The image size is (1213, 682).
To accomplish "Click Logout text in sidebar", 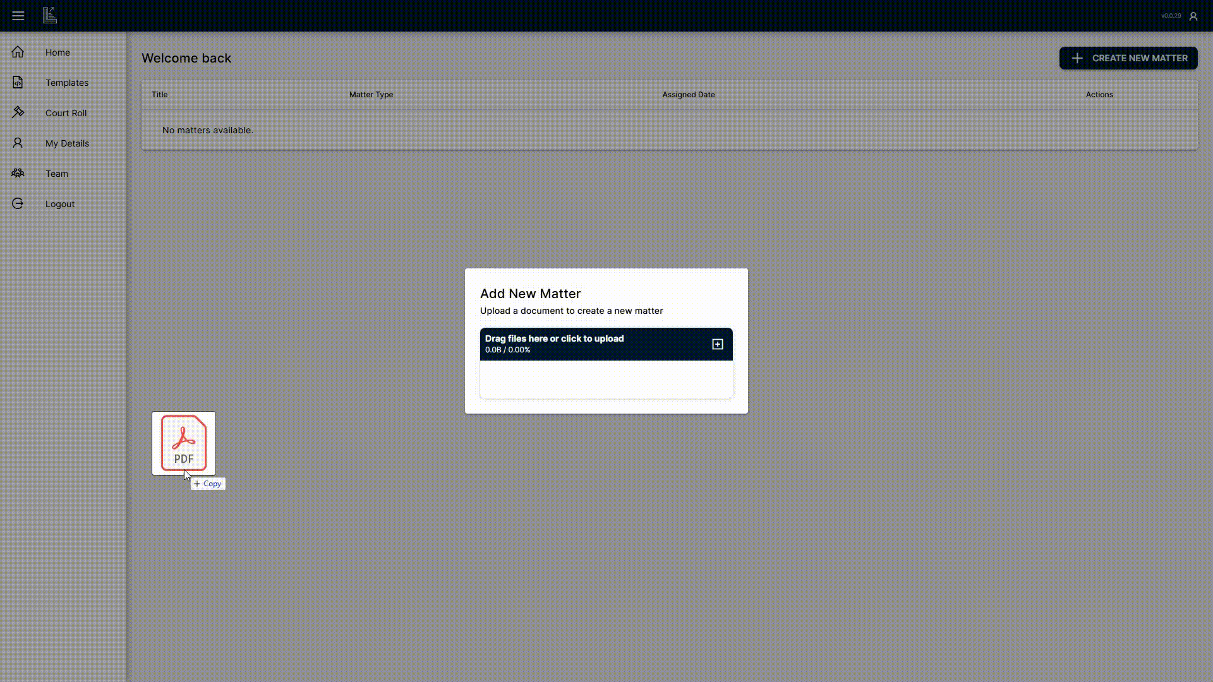I will 59,204.
